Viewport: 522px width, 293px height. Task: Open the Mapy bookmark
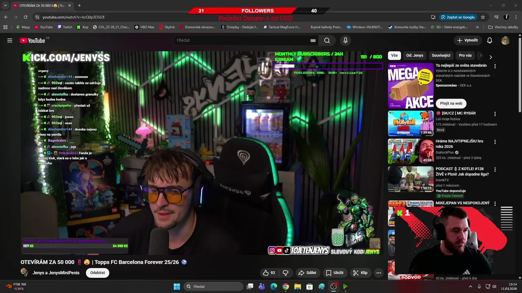tap(23, 27)
